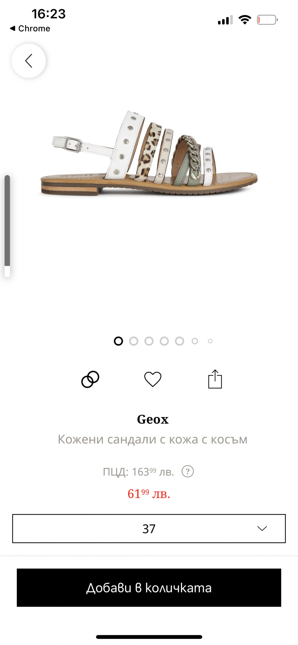Add sandals to favorites with heart icon
The height and width of the screenshot is (645, 298).
(x=153, y=379)
